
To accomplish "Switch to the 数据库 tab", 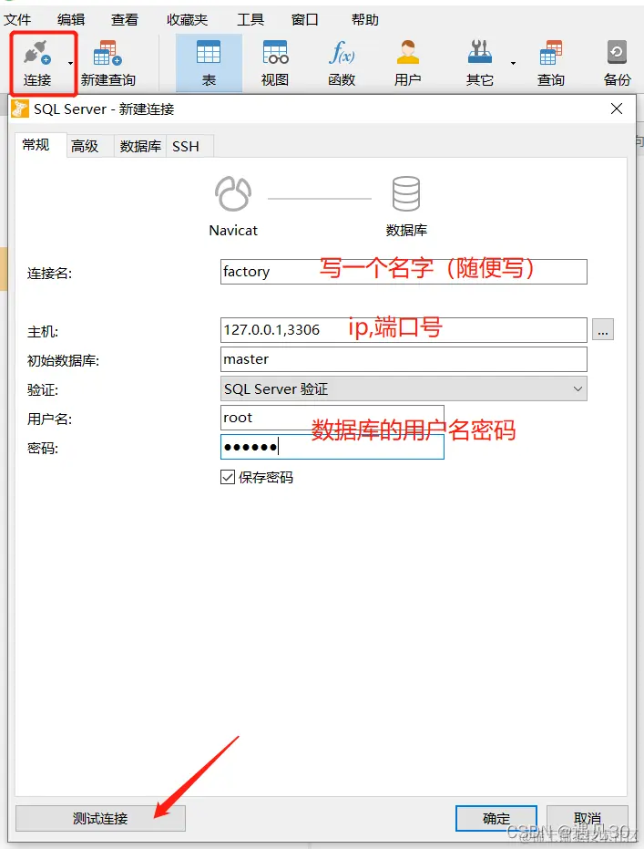I will point(140,146).
